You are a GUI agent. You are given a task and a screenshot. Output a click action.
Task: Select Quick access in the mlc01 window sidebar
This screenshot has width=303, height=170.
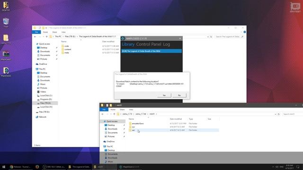pyautogui.click(x=112, y=121)
